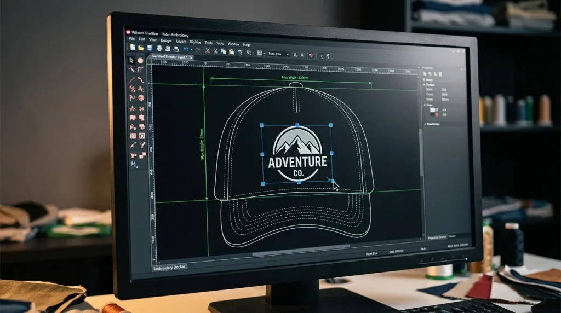Click the New document icon
The width and height of the screenshot is (561, 313).
(x=133, y=47)
